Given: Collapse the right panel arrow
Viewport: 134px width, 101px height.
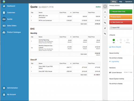Looking at the screenshot, I should [104, 99].
